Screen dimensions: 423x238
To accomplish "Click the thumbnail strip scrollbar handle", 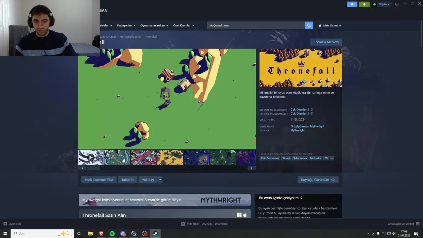I will (x=93, y=168).
